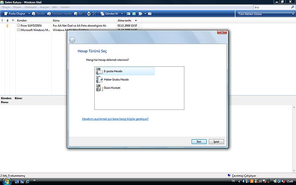Click the Gönder/Al send-receive button
The image size is (296, 185).
[109, 14]
